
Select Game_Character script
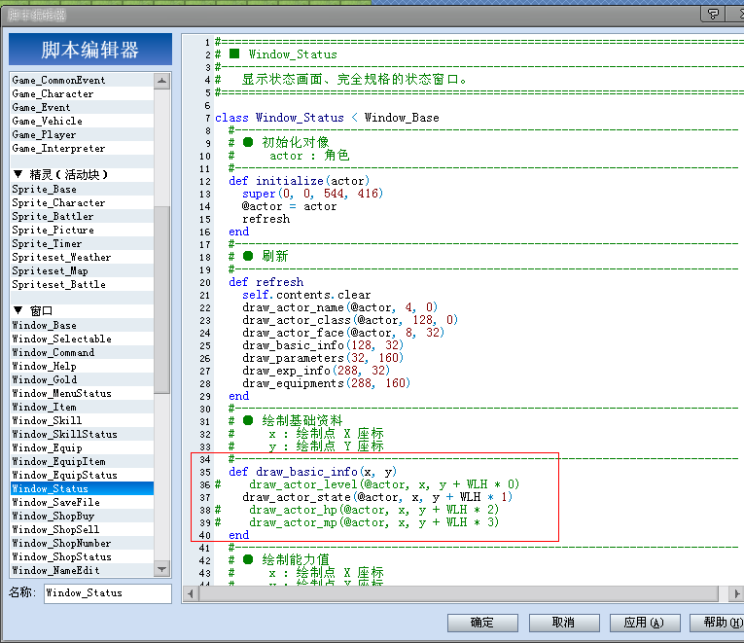82,93
